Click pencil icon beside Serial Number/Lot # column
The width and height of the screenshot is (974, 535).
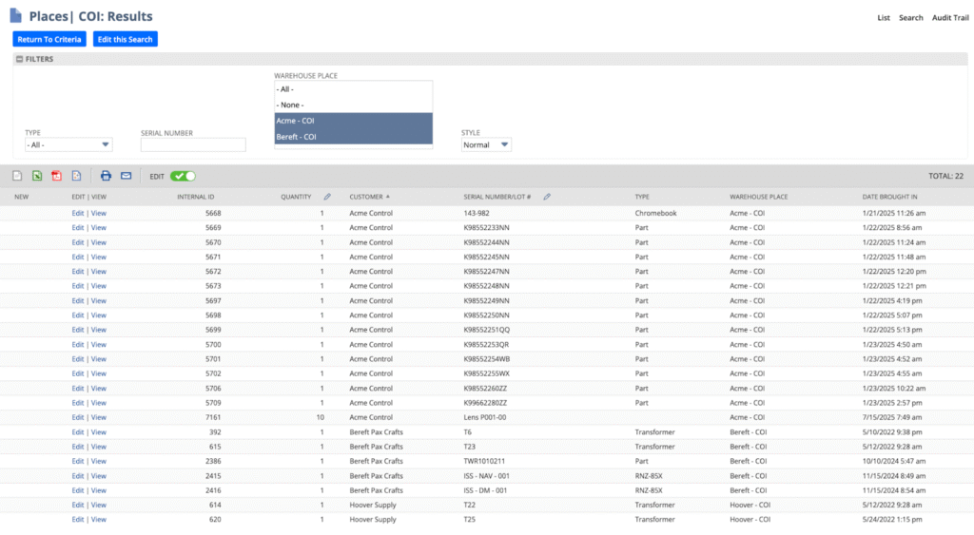pyautogui.click(x=547, y=197)
